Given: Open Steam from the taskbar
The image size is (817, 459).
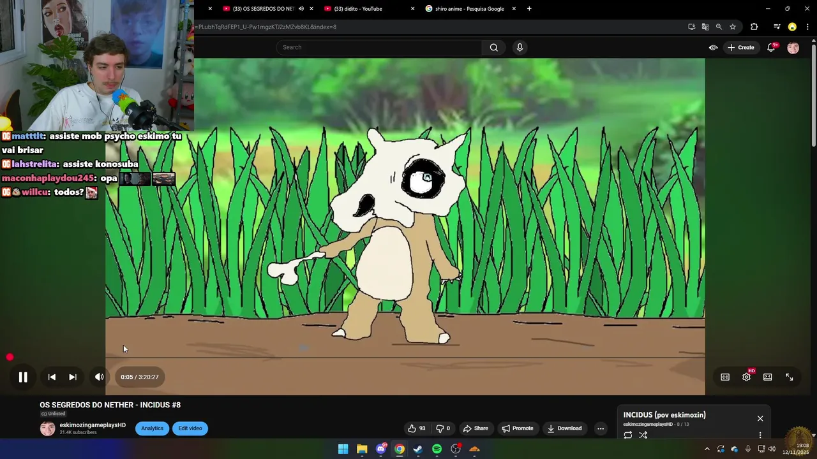Looking at the screenshot, I should (x=418, y=449).
